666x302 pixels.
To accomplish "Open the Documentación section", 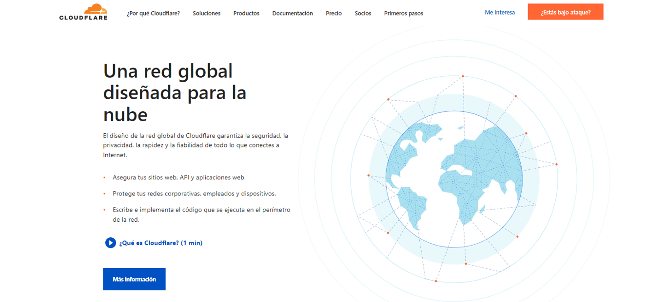I will coord(293,13).
